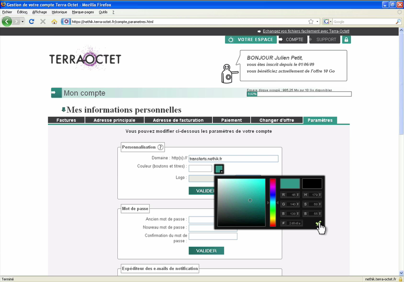This screenshot has width=404, height=282.
Task: Open the SUPPORT navigation button
Action: pos(325,40)
